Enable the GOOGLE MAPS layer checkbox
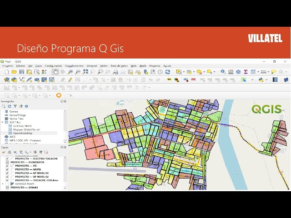 (x=7, y=184)
